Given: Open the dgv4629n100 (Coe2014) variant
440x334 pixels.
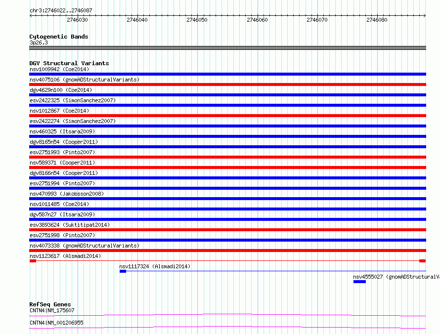Looking at the screenshot, I should 61,90.
